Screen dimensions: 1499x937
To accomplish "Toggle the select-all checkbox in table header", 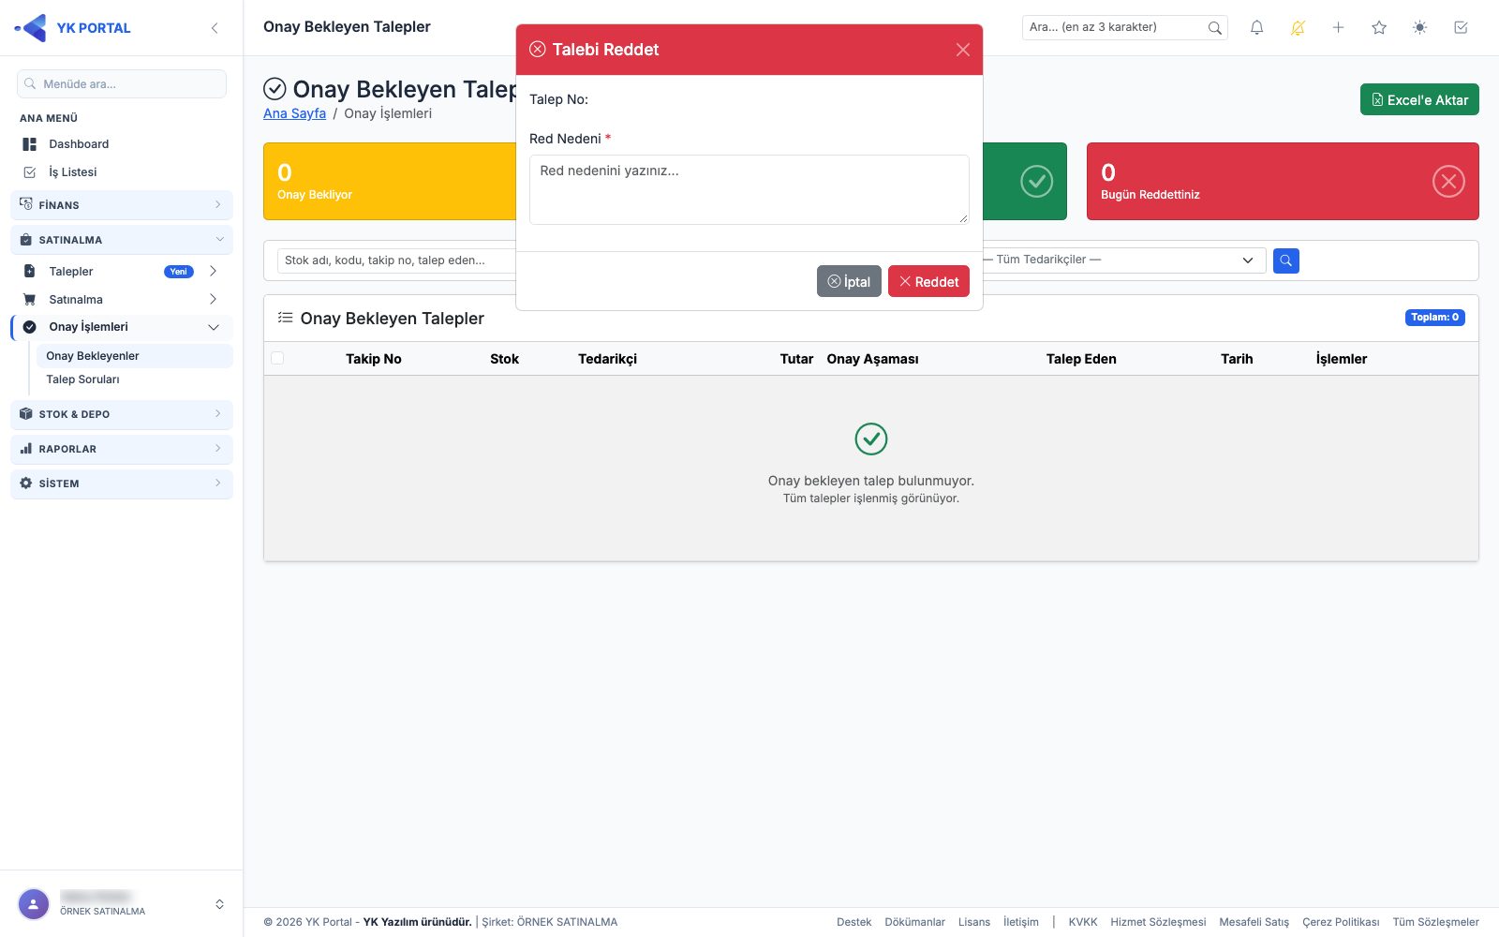I will (277, 358).
